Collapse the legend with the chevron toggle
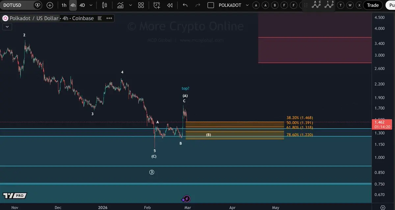 7,27
